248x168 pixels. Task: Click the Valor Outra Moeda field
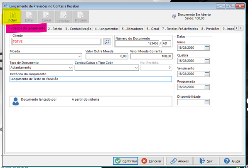(107, 56)
